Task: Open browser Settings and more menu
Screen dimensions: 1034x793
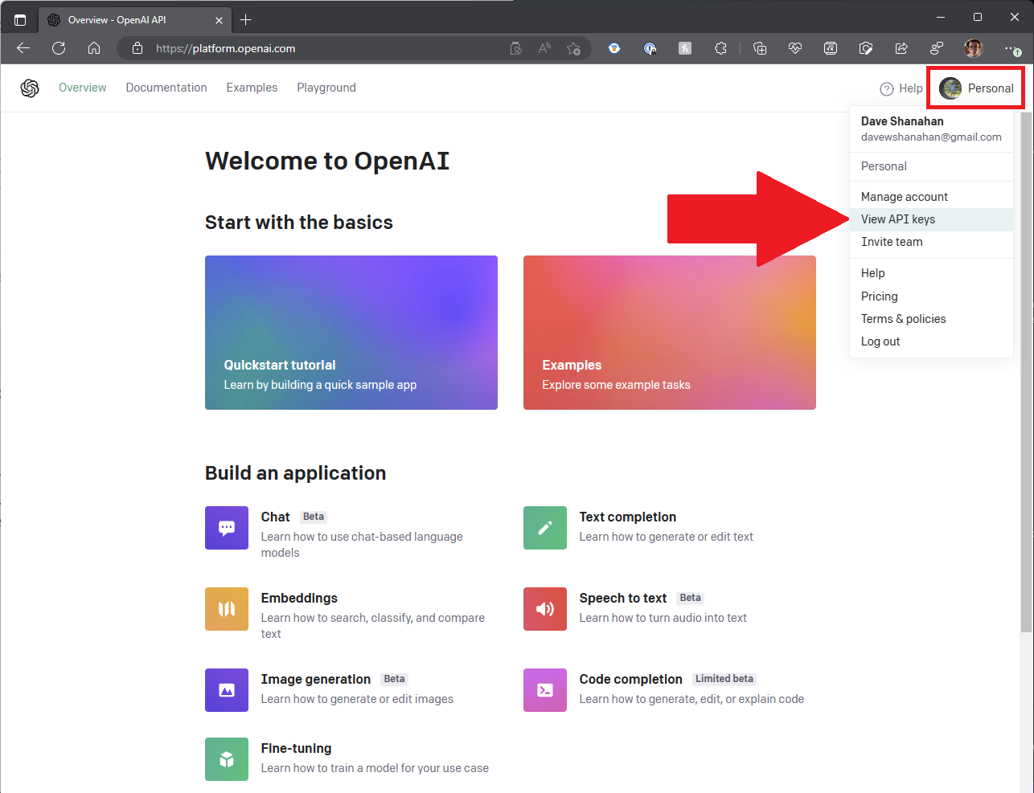Action: click(x=1011, y=48)
